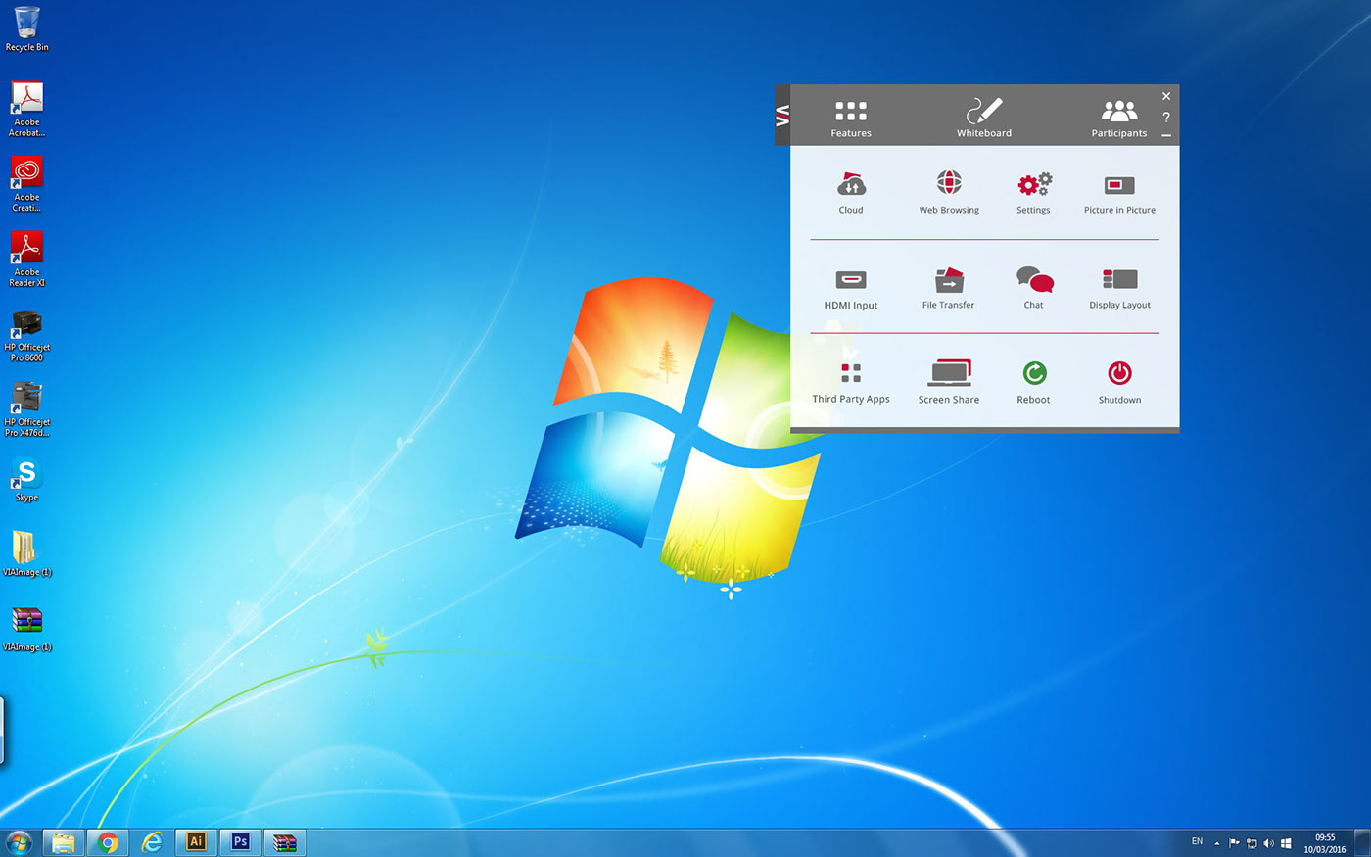
Task: Open VIA help question mark
Action: [1166, 117]
